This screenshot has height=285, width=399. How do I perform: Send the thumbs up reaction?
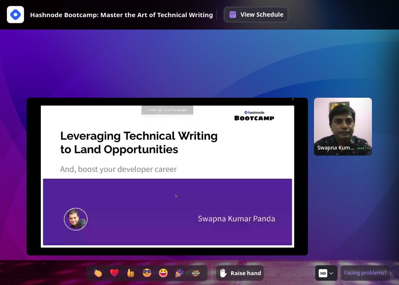tap(131, 273)
